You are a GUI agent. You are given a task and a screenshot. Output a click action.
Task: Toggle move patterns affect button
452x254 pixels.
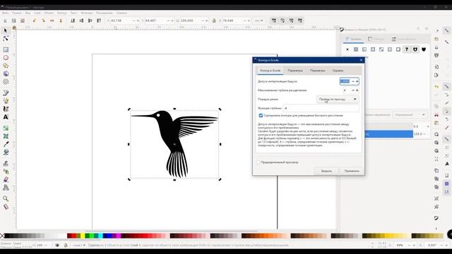pos(300,20)
